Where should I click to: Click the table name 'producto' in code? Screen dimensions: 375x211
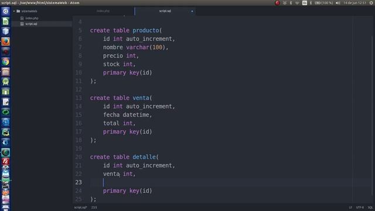click(x=146, y=30)
